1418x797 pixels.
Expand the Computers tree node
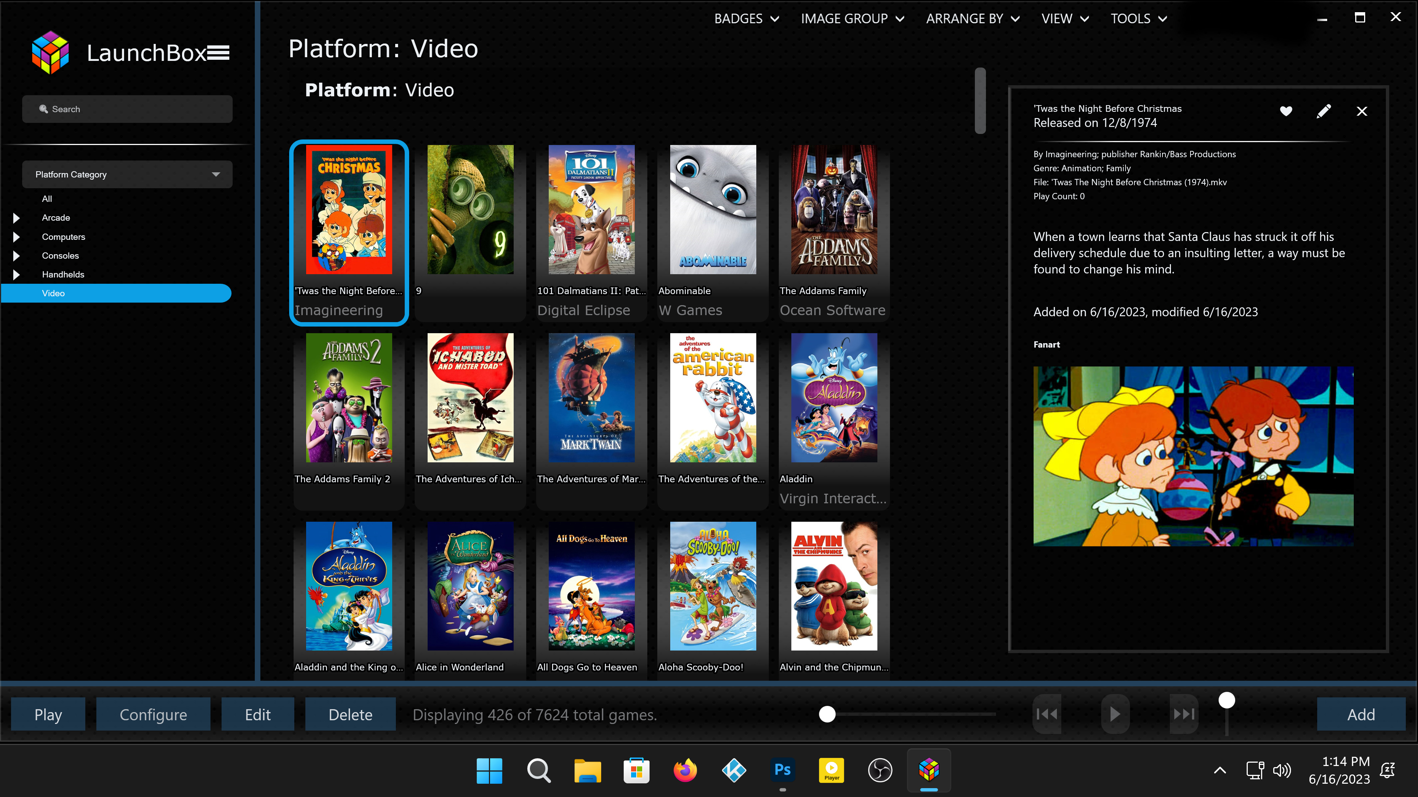pyautogui.click(x=17, y=237)
